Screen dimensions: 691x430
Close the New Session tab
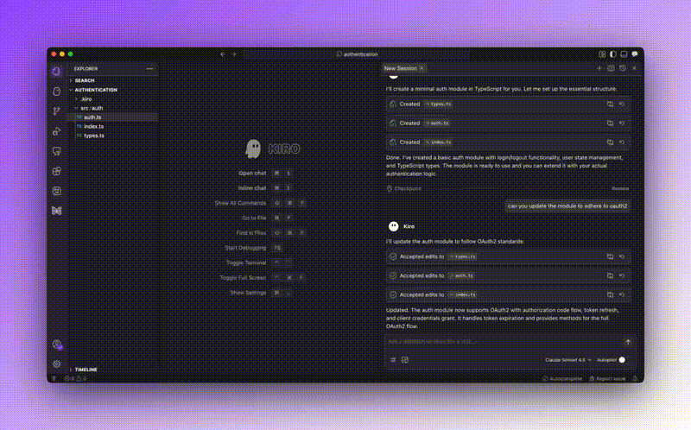point(422,68)
